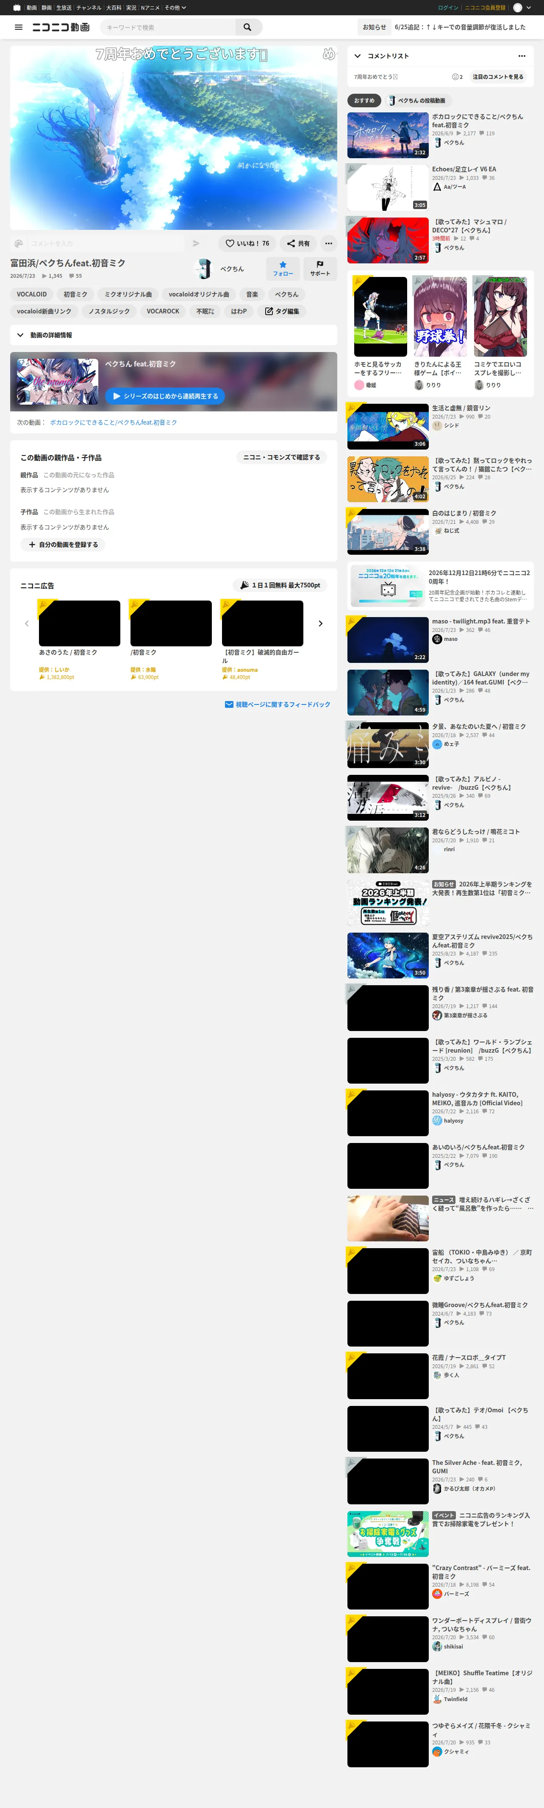Click the flag サポート button
The image size is (544, 1808).
(x=320, y=269)
